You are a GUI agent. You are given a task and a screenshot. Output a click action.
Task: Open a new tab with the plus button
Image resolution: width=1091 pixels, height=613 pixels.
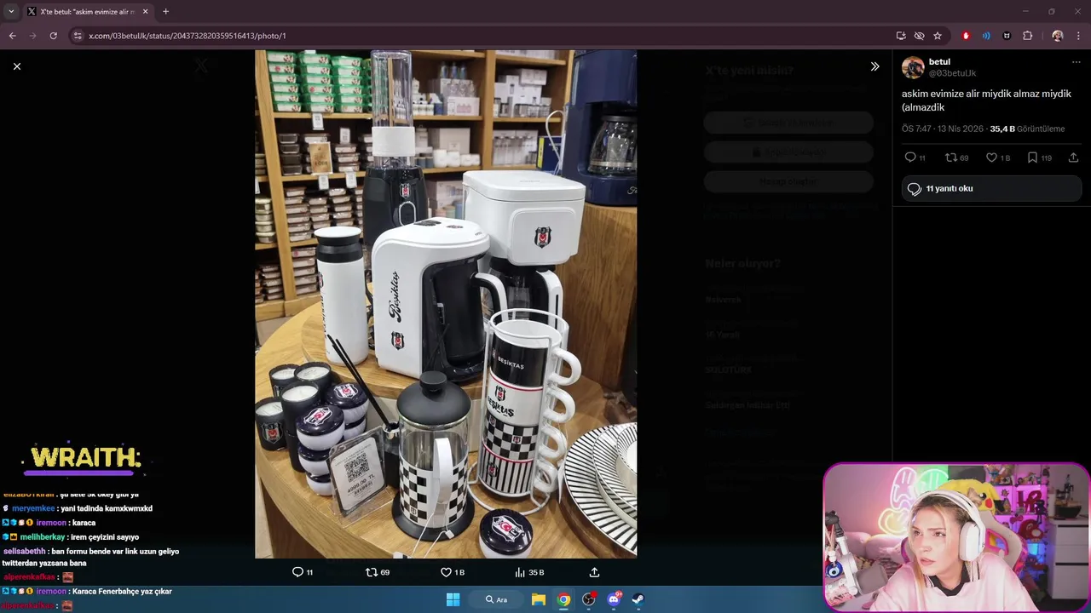(x=165, y=12)
